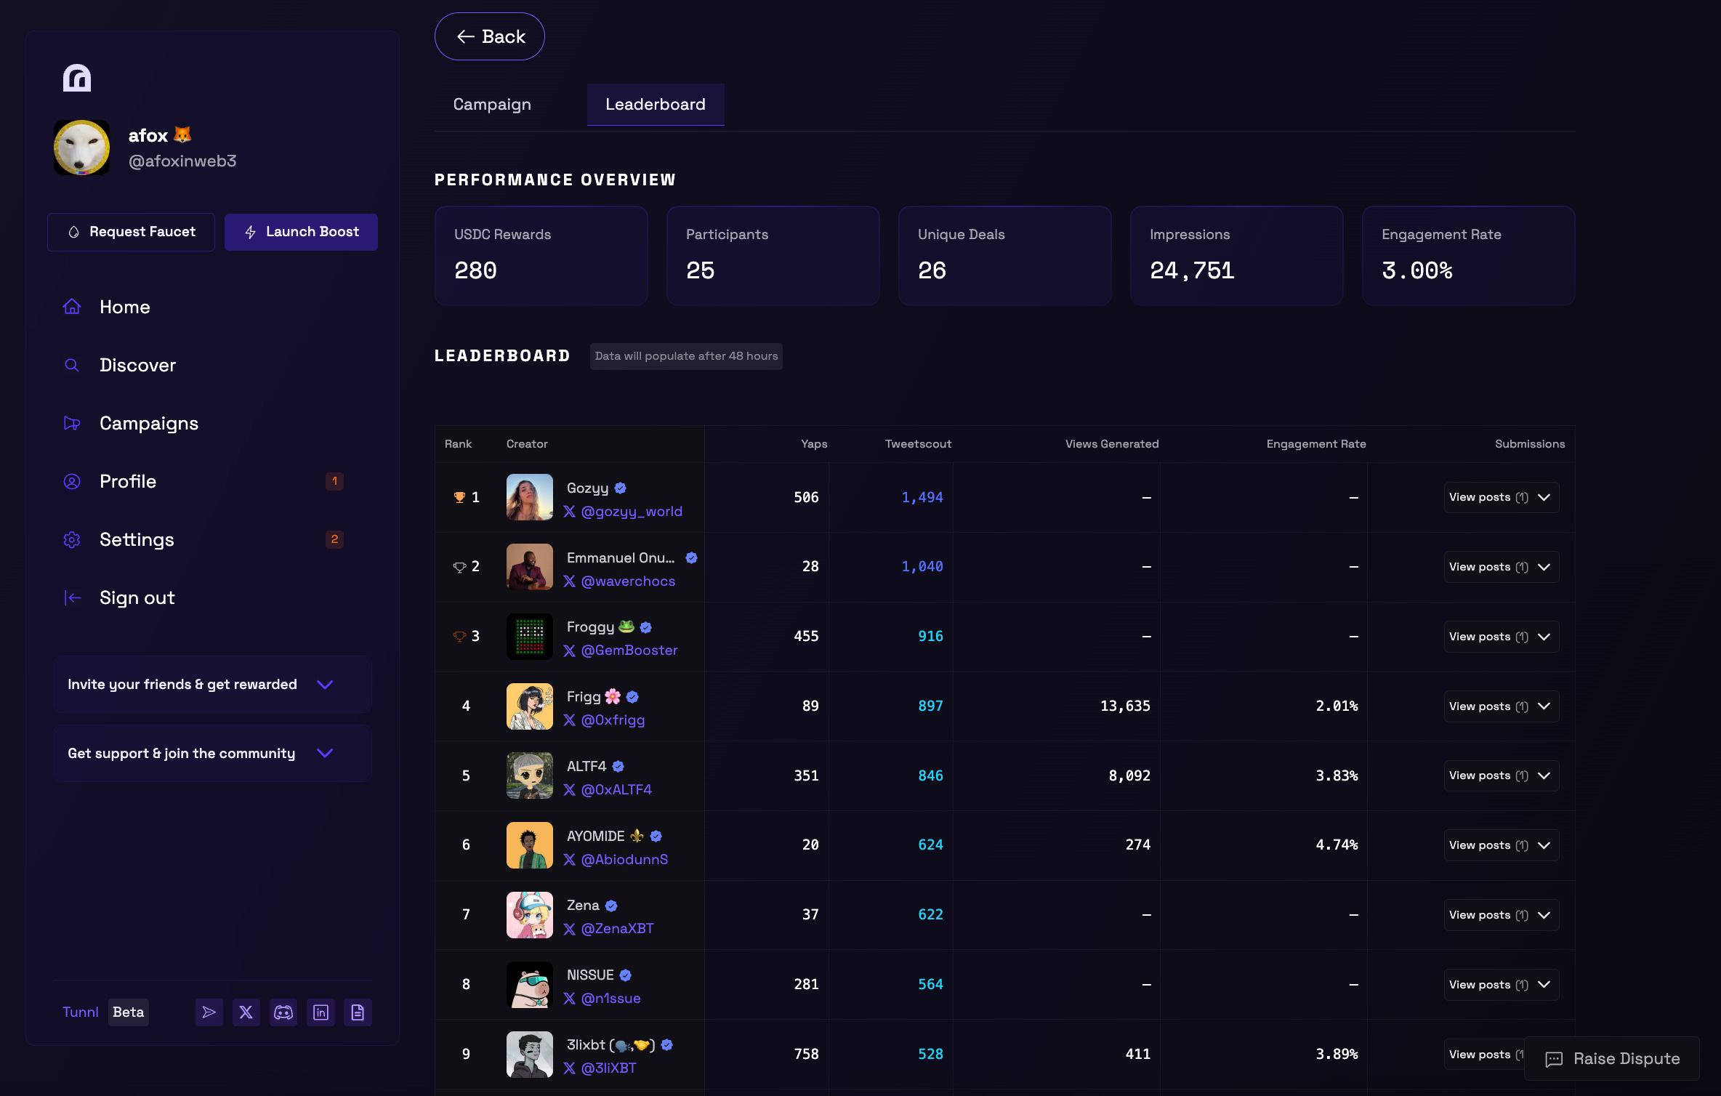Switch to the Campaign tab
Image resolution: width=1721 pixels, height=1096 pixels.
(x=492, y=104)
